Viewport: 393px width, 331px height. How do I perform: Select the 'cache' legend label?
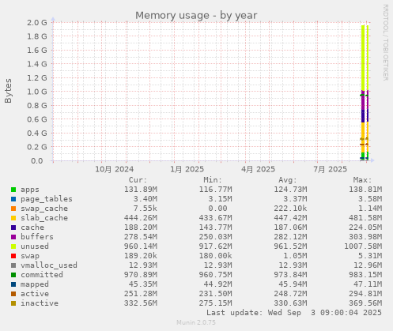32,228
